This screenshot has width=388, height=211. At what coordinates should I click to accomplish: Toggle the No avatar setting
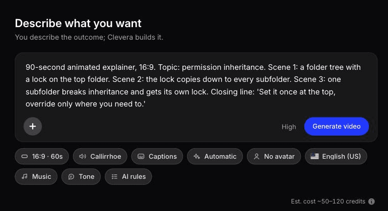point(274,156)
